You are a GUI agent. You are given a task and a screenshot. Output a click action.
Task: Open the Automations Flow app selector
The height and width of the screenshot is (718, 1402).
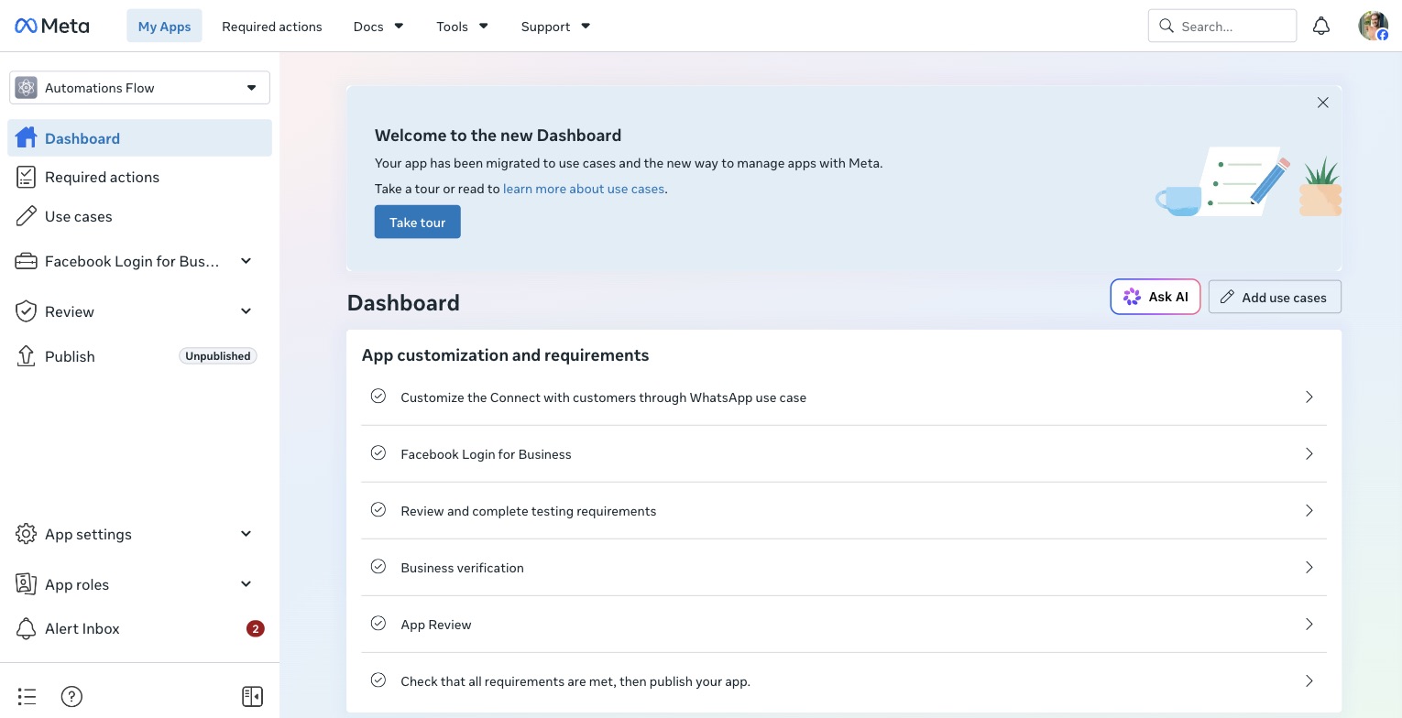pos(139,88)
